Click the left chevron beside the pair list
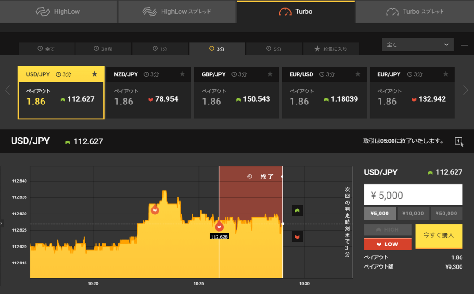Screen dimensions: 474x294 click(x=7, y=91)
